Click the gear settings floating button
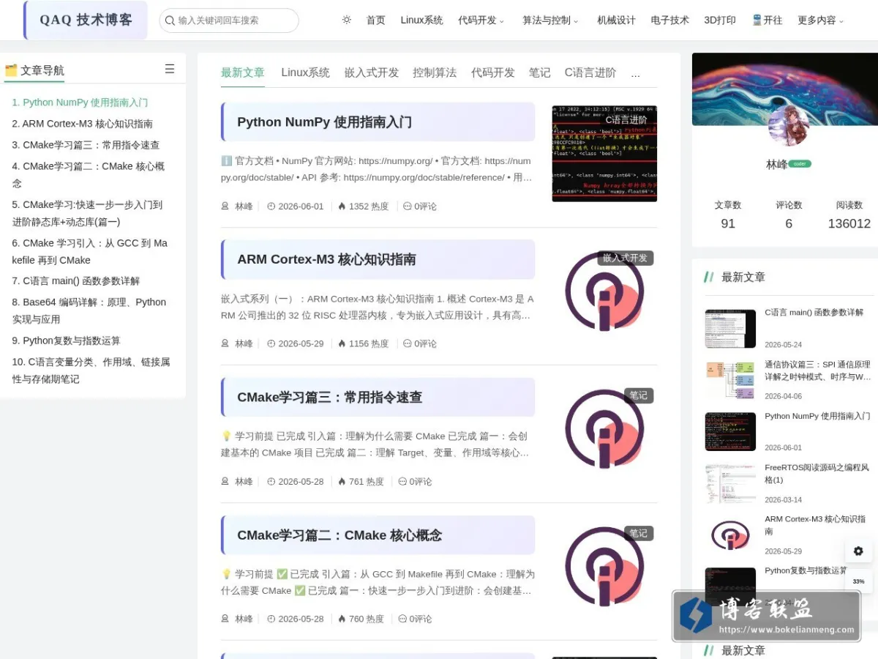878x659 pixels. (858, 551)
